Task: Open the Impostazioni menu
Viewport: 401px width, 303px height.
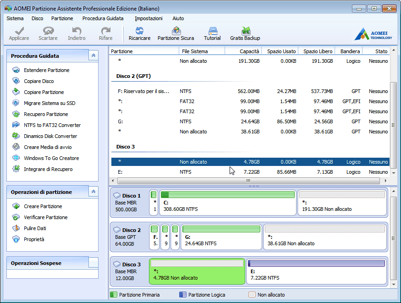Action: point(148,18)
